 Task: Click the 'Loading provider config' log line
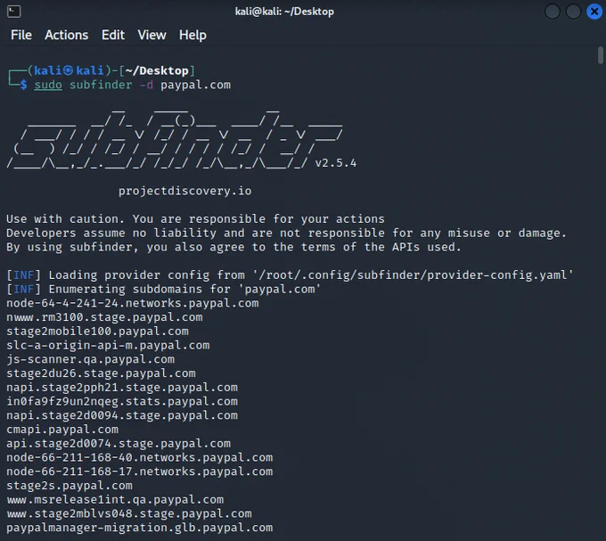point(290,275)
